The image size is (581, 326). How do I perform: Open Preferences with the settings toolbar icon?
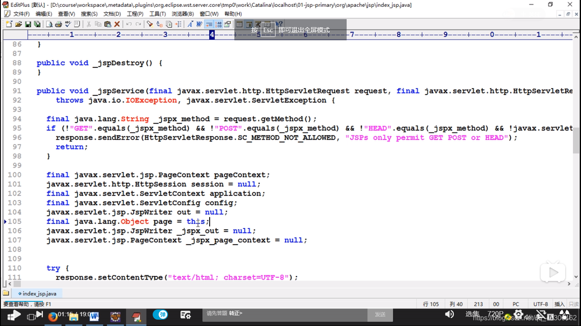pos(228,24)
